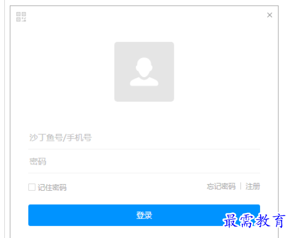Choose forgot password beside 注册
290x238 pixels.
[x=221, y=186]
